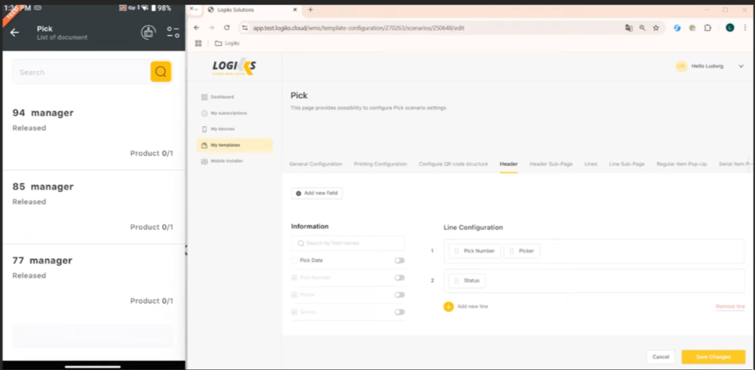Toggle the Pick Number field switch
The height and width of the screenshot is (370, 755).
click(399, 278)
